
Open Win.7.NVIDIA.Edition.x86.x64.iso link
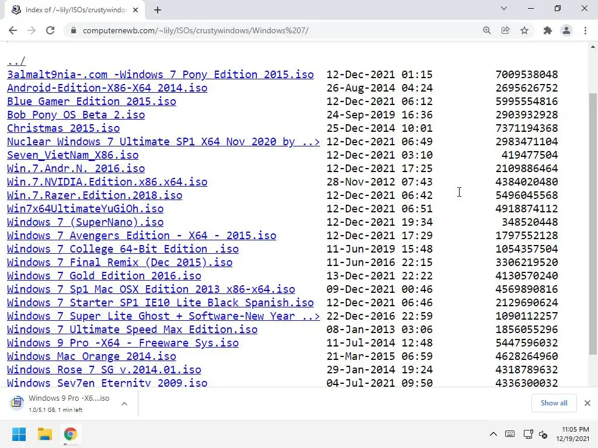pos(107,182)
